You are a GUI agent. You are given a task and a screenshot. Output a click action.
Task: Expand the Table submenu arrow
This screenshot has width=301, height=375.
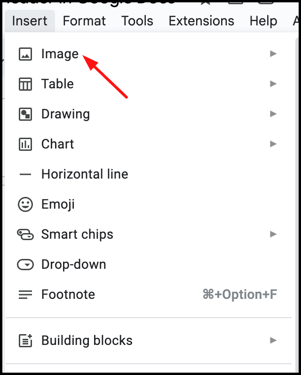tap(273, 84)
